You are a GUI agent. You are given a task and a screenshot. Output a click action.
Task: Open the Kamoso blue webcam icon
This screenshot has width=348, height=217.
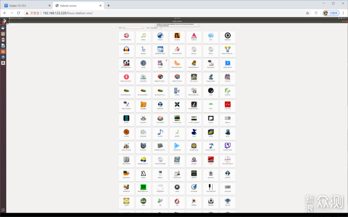coord(228,202)
